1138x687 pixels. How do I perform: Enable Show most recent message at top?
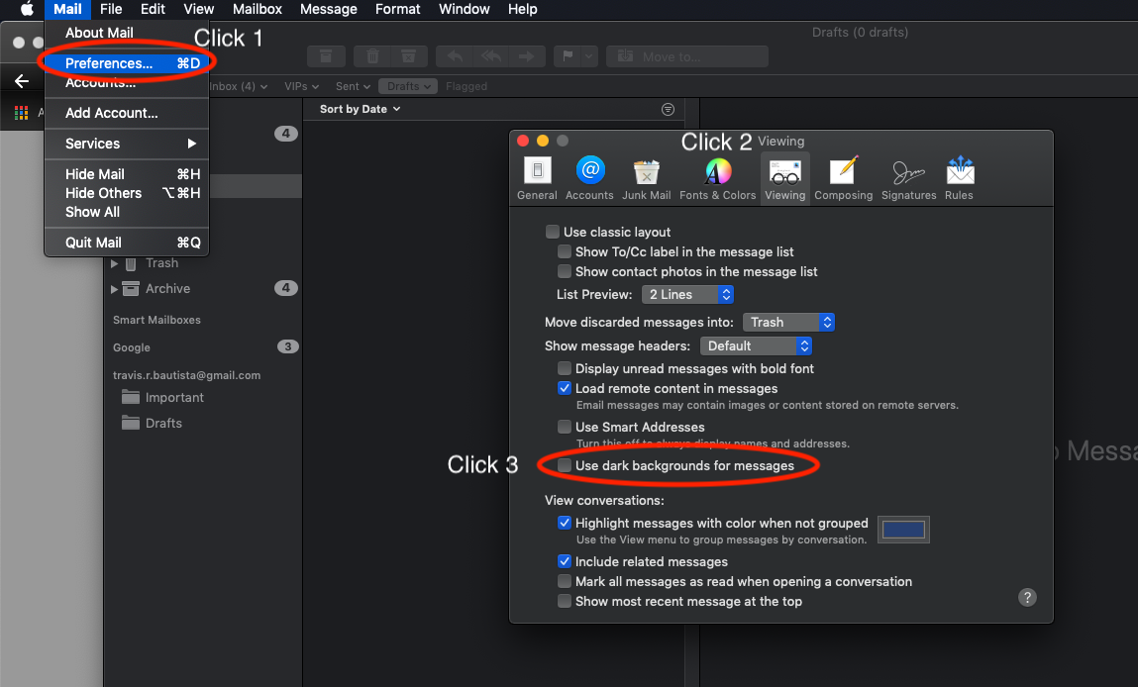[x=564, y=601]
